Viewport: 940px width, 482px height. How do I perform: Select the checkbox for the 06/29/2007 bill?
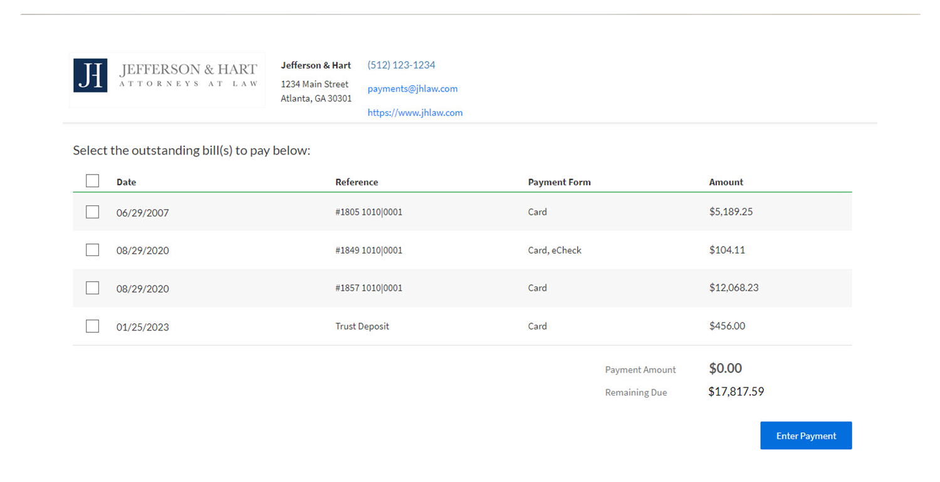coord(92,212)
